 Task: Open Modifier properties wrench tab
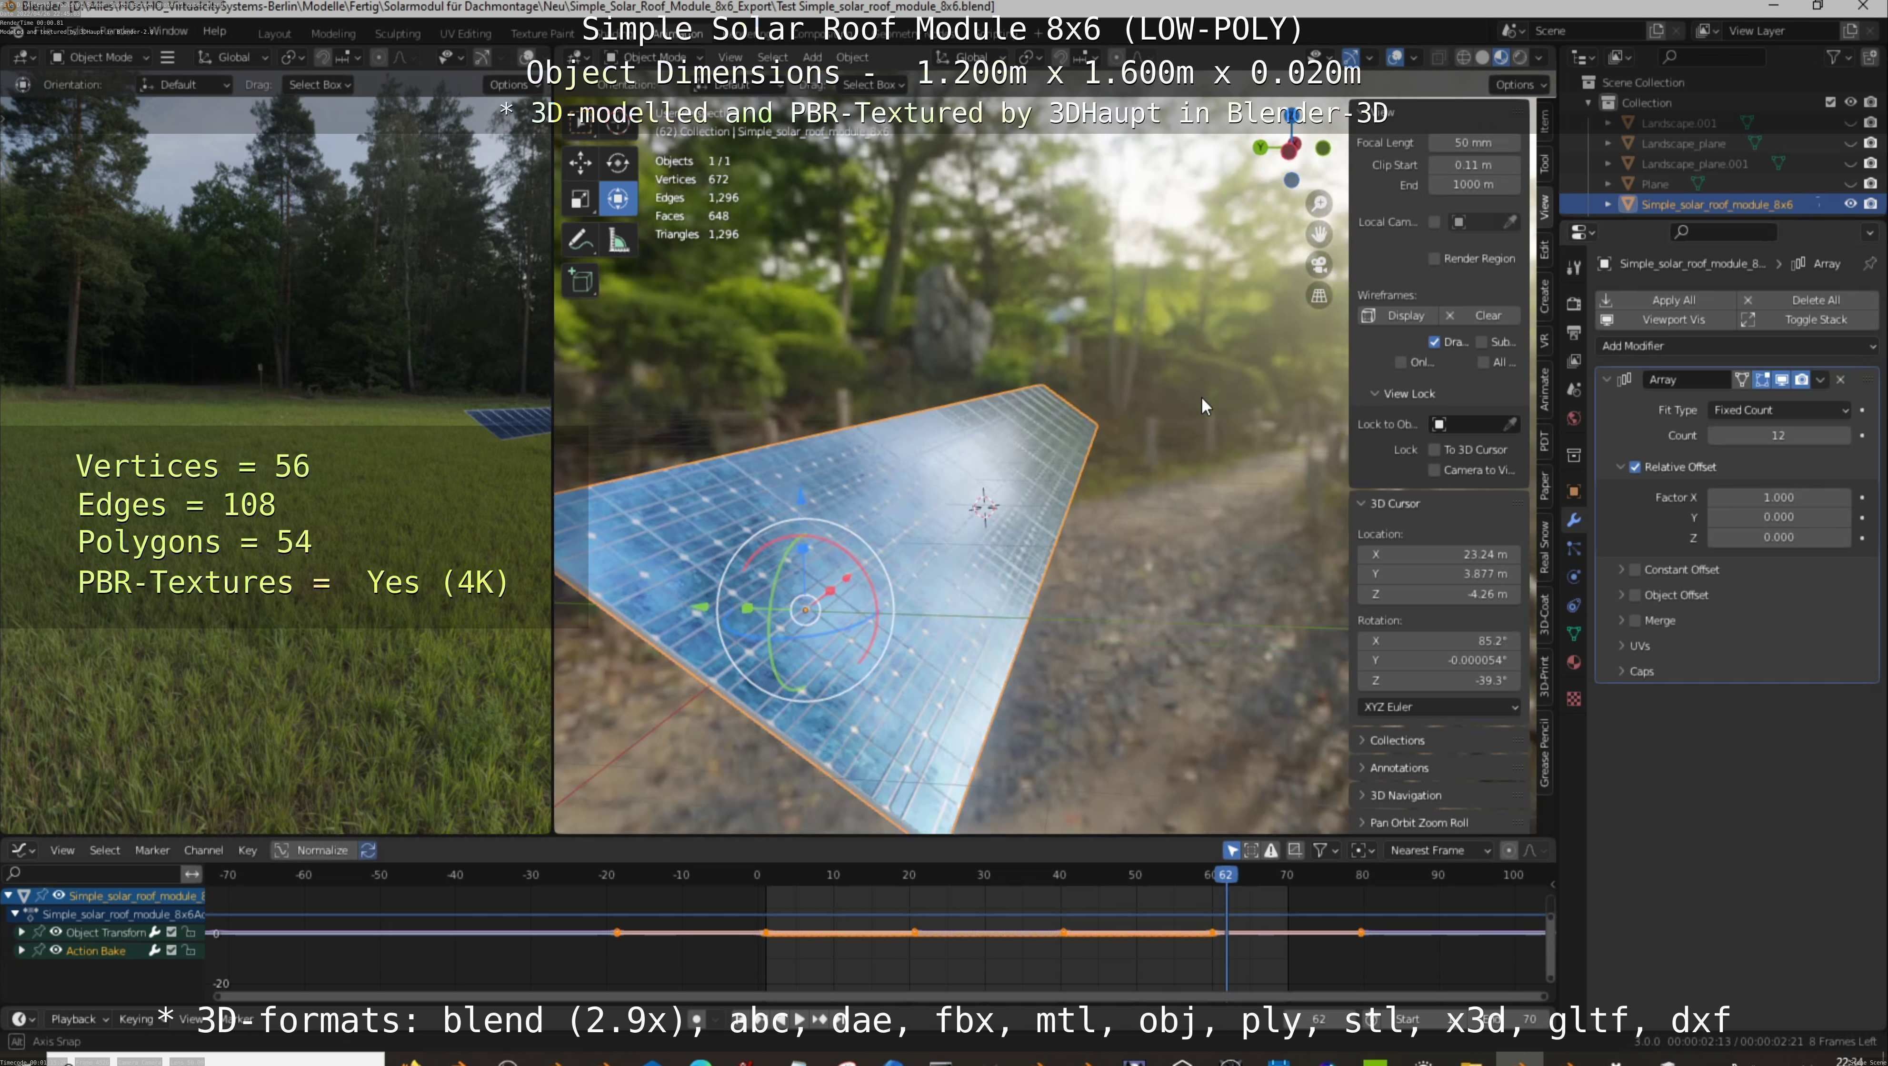(x=1573, y=520)
